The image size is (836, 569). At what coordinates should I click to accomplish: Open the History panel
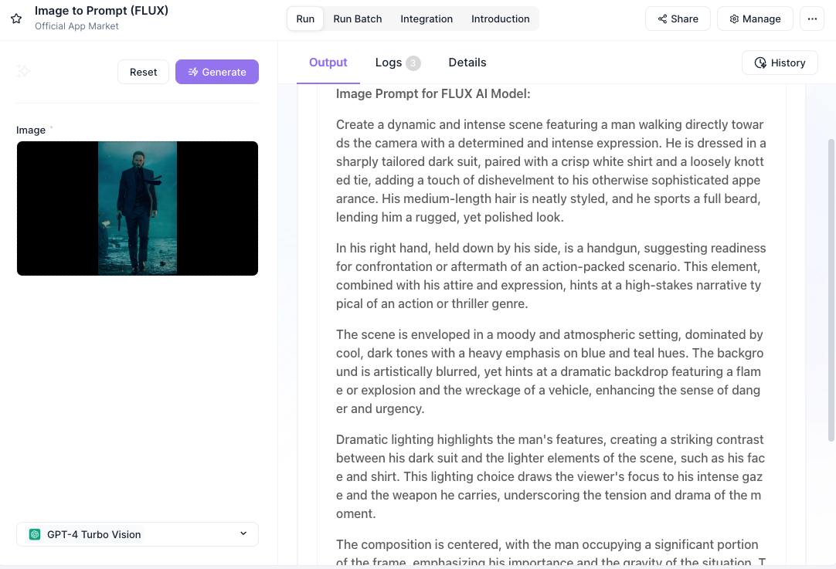[x=780, y=63]
